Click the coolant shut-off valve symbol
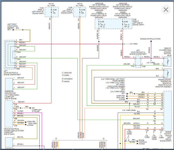Viewport: 174px width, 150px height. coord(167,62)
